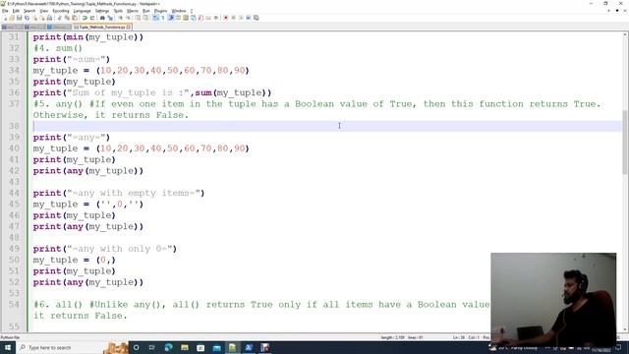
Task: Click the '#4. sum()' comment on line 32
Action: (58, 48)
